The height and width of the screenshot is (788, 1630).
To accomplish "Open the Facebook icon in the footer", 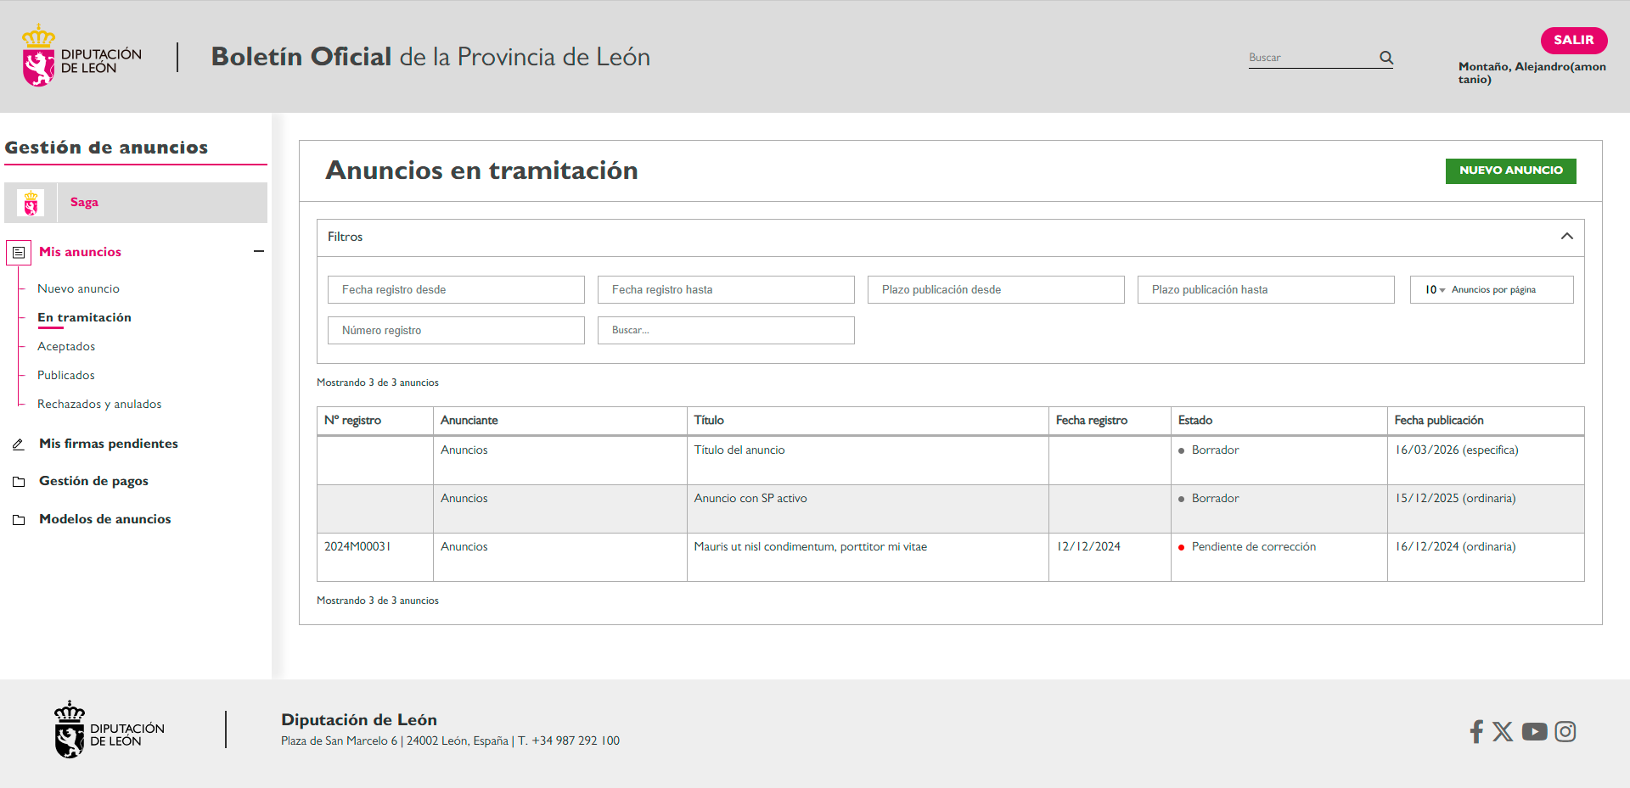I will click(x=1476, y=731).
